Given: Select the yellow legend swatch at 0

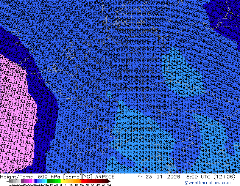Looking at the screenshot, I should [x=62, y=181].
